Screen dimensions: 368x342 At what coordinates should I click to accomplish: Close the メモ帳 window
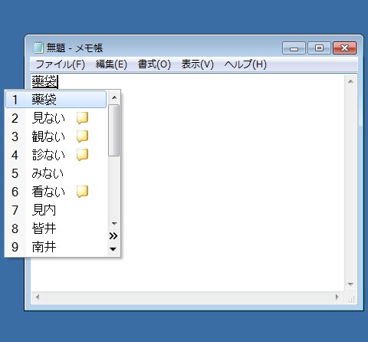pos(344,48)
